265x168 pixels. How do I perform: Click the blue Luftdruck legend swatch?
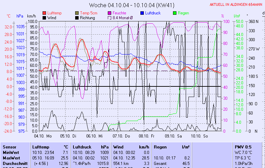click(x=142, y=13)
